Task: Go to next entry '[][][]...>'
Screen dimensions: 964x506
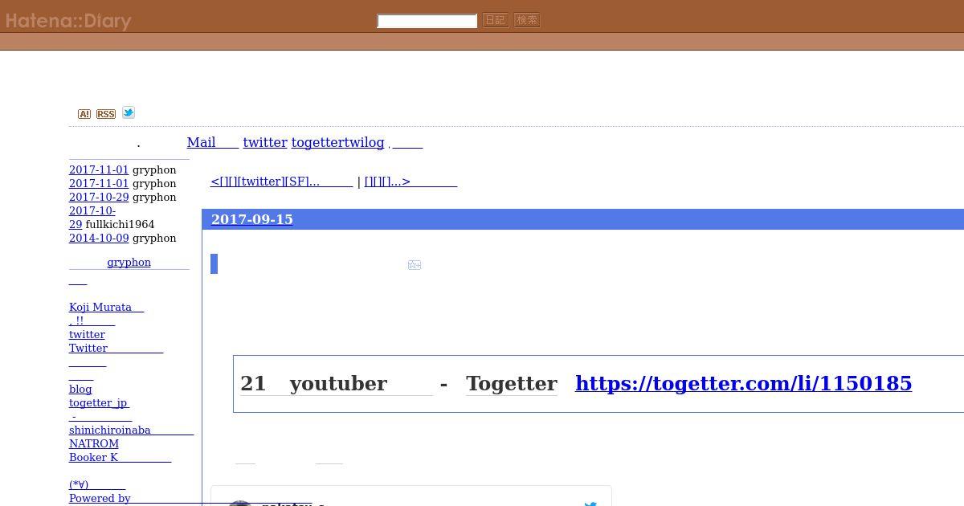Action: pyautogui.click(x=411, y=182)
